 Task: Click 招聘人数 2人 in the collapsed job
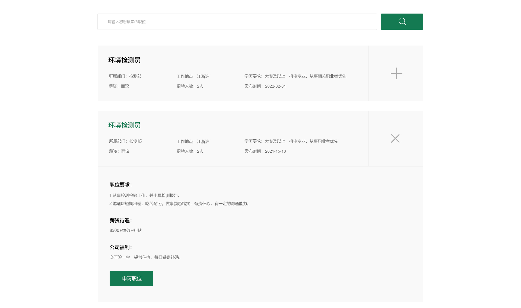190,86
